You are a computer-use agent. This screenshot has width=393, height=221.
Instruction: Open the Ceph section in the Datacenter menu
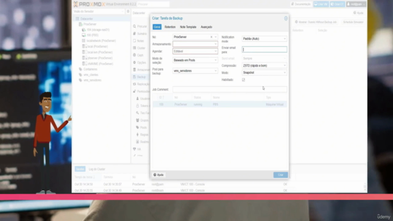click(x=140, y=55)
